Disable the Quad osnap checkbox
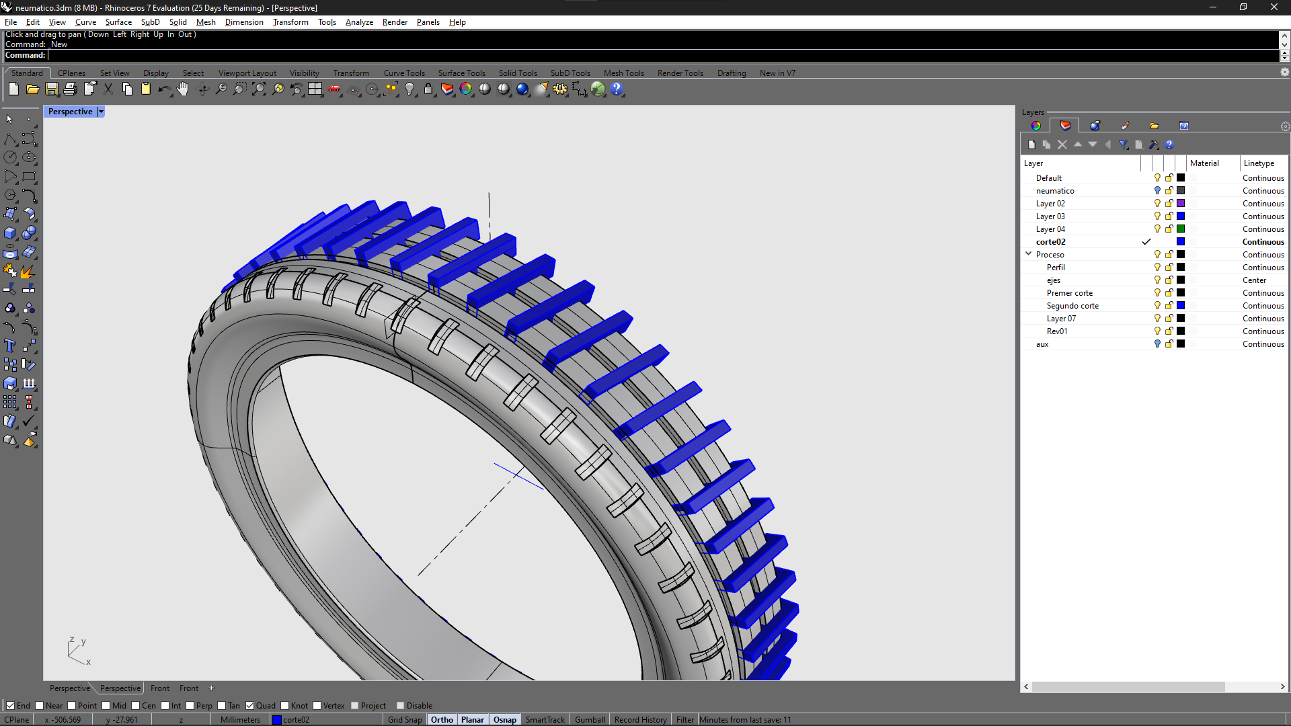 click(250, 706)
